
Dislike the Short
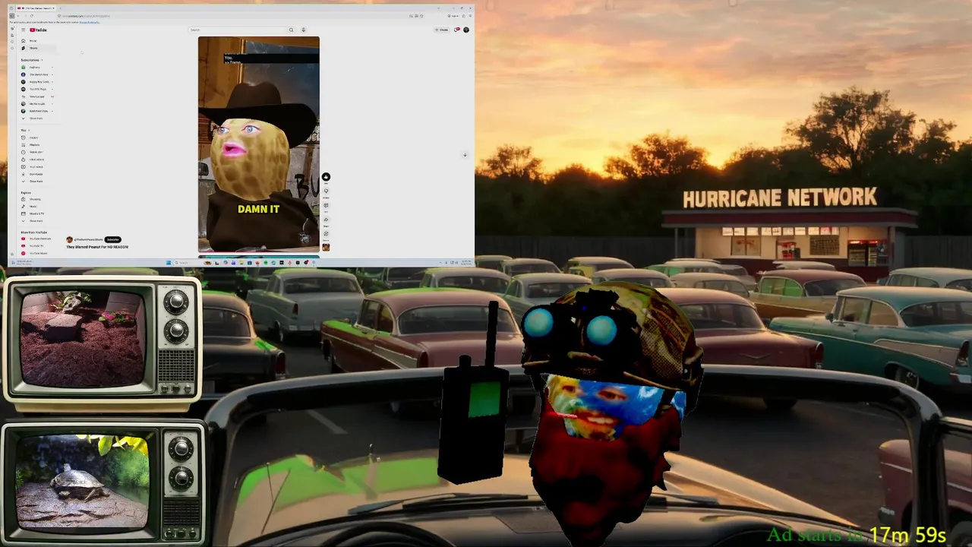326,191
